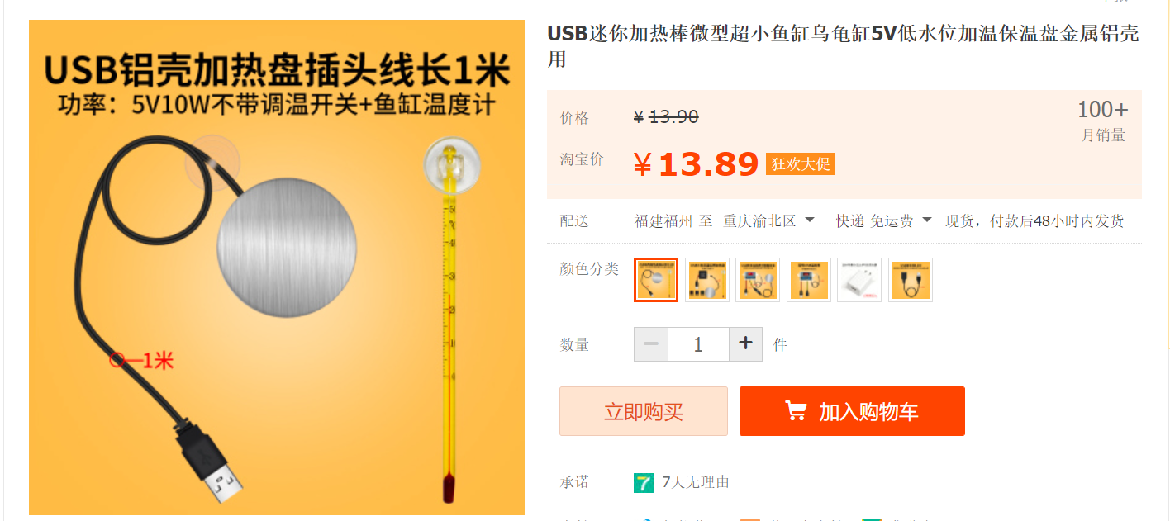The image size is (1170, 521).
Task: Click the quantity input field
Action: 698,344
